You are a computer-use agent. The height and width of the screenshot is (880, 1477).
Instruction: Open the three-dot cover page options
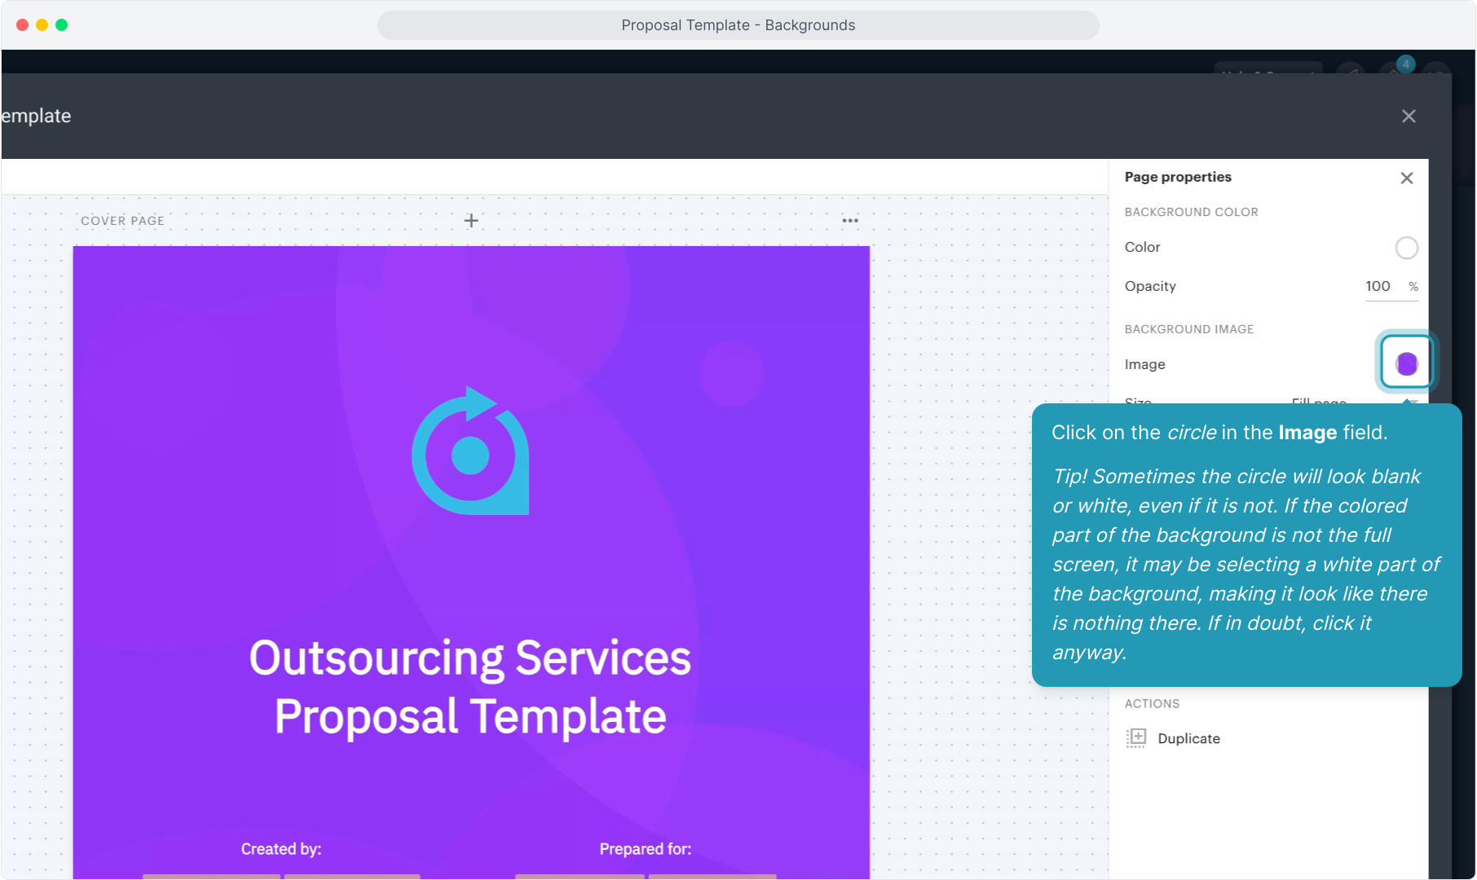pos(850,220)
